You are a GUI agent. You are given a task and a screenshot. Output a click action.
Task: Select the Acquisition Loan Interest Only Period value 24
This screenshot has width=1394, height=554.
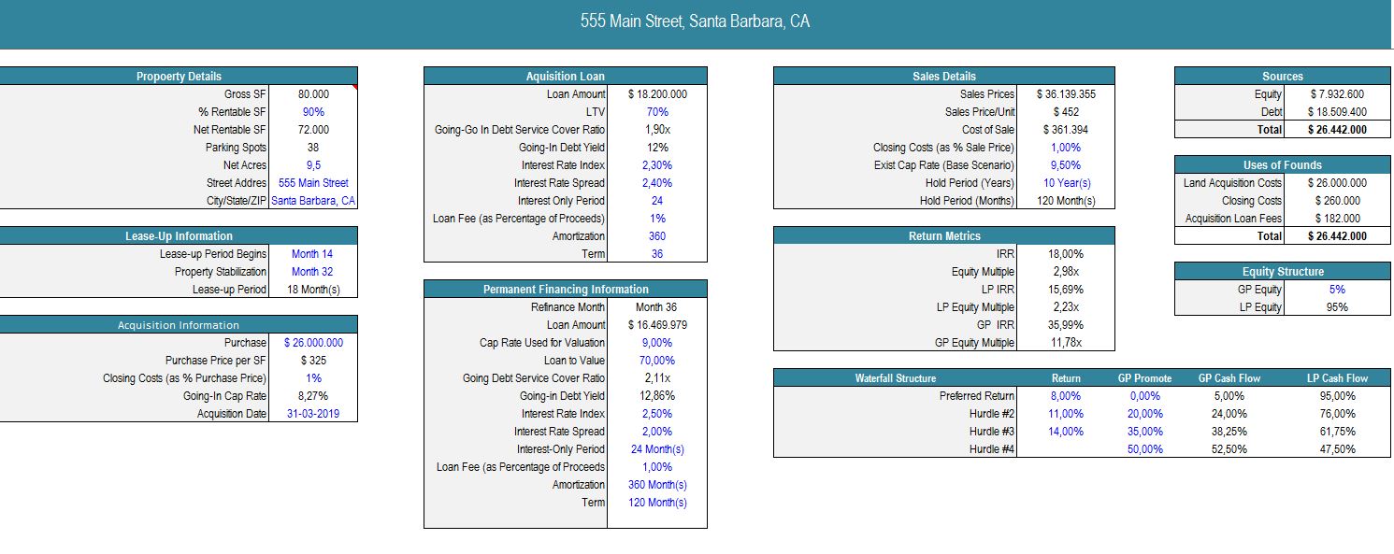657,201
